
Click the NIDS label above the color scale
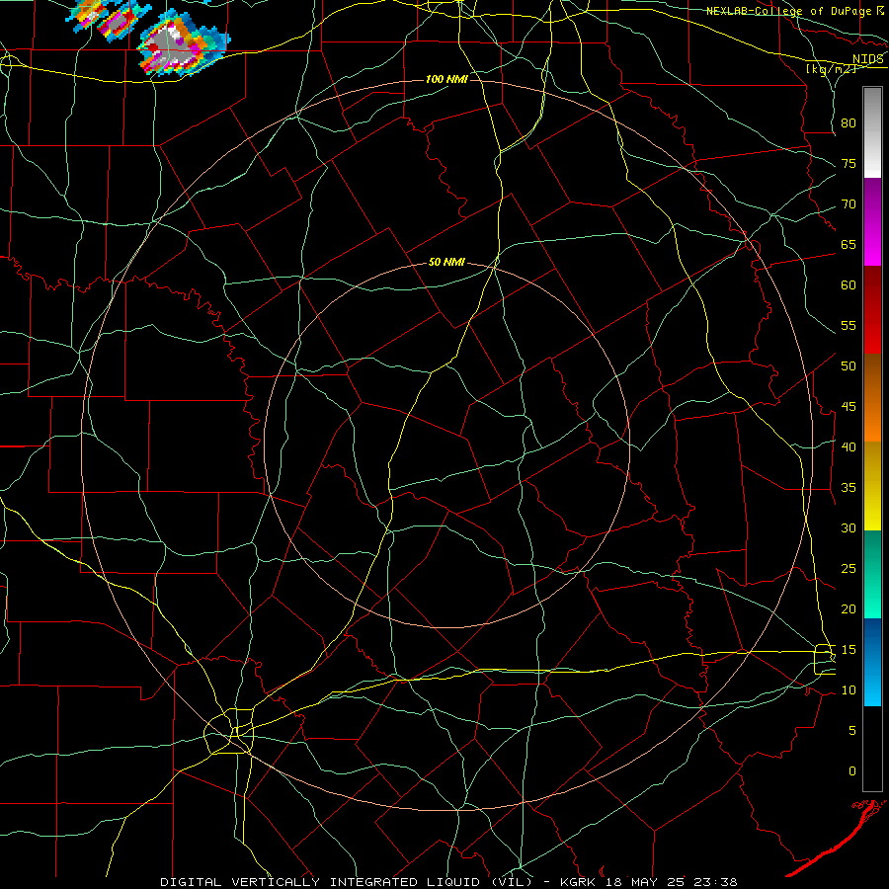click(868, 59)
